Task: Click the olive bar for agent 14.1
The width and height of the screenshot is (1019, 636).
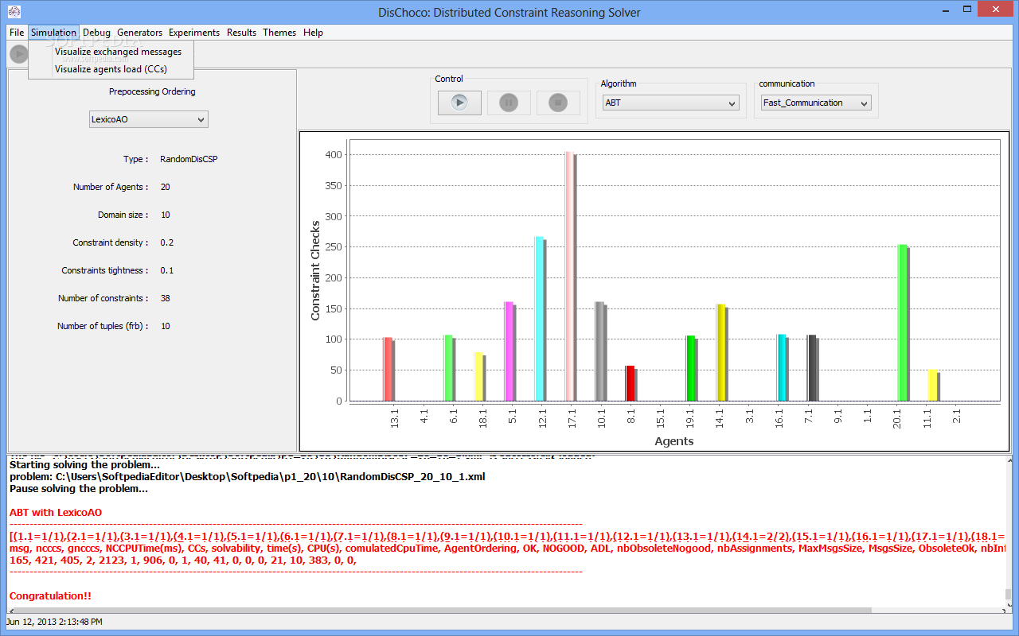Action: coord(721,352)
